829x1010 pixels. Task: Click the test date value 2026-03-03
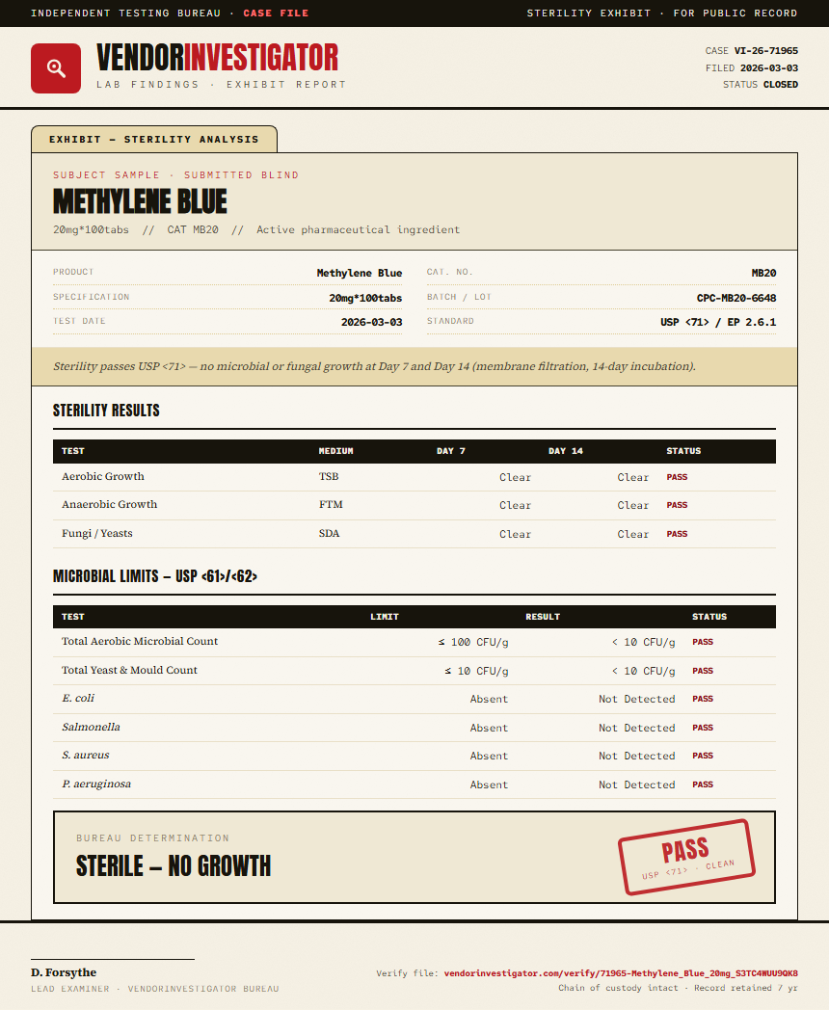[x=372, y=322]
